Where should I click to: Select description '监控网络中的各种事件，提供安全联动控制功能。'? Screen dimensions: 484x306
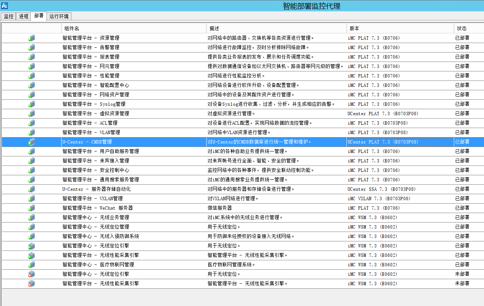click(261, 170)
